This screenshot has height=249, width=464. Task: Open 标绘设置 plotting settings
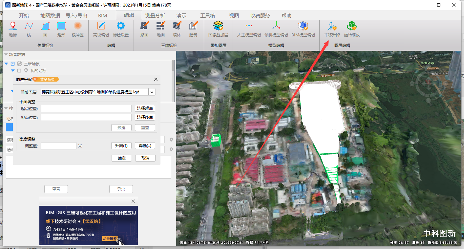tap(121, 29)
